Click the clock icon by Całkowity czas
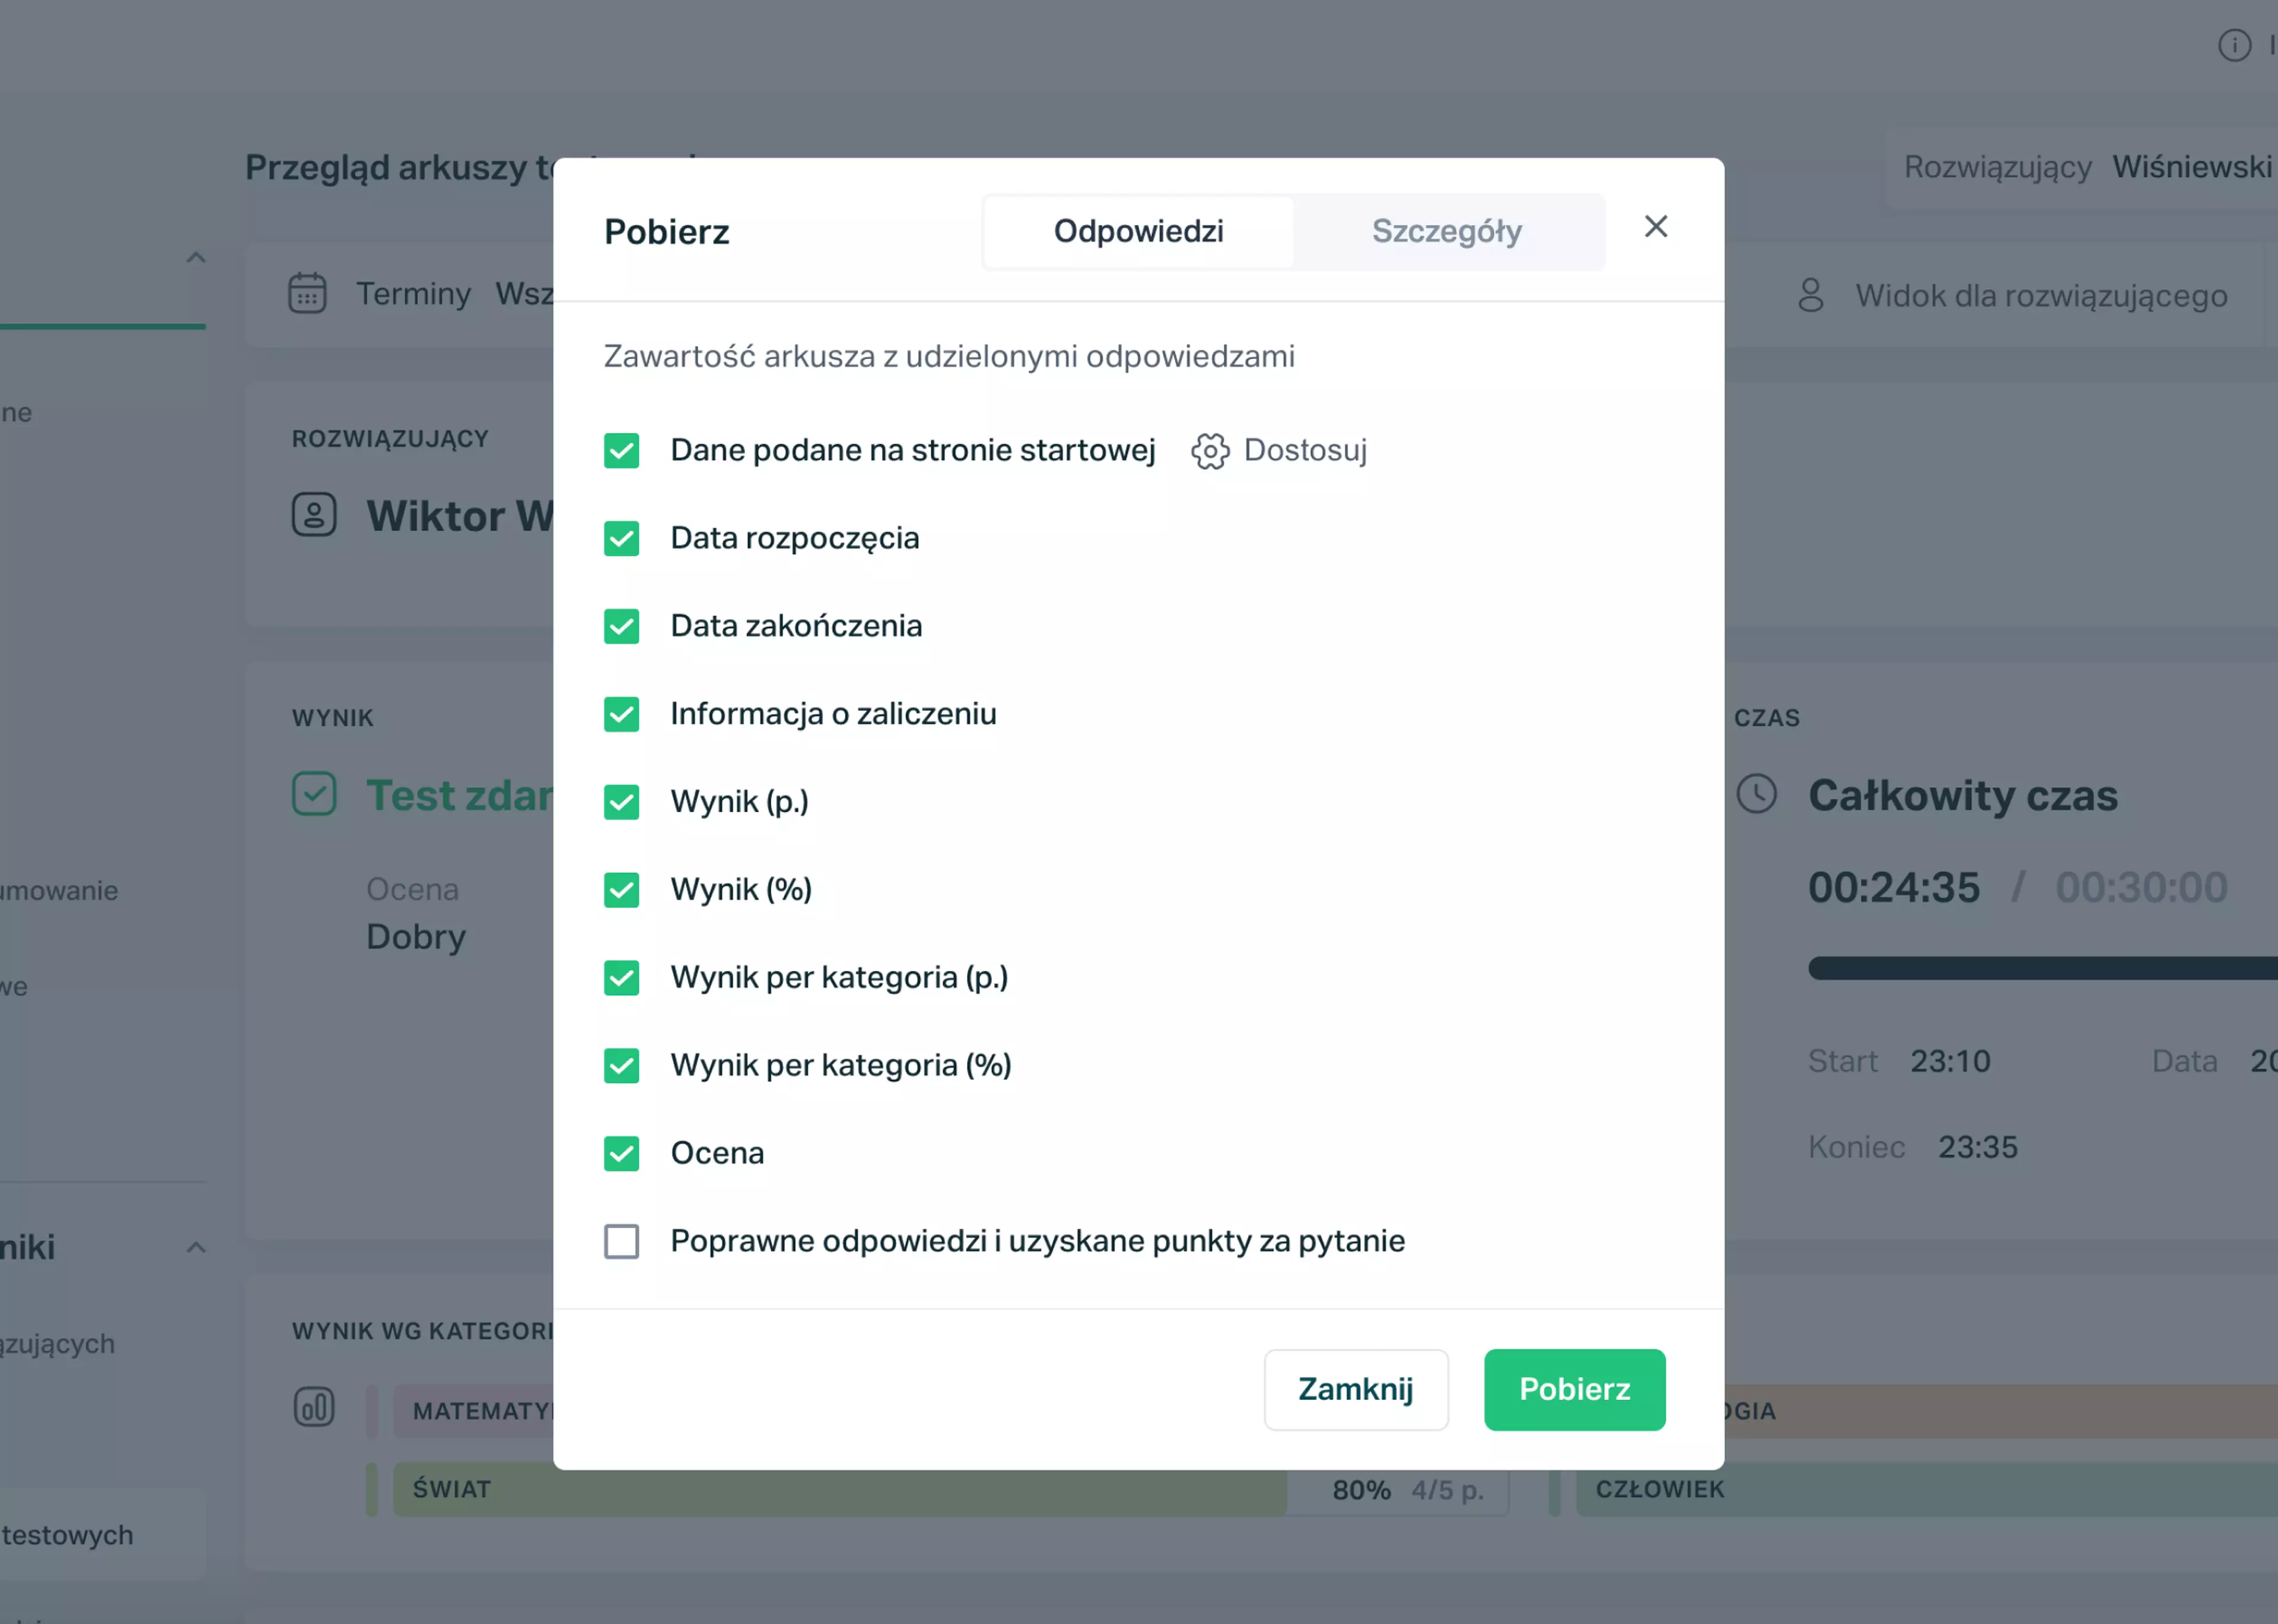The height and width of the screenshot is (1624, 2278). click(x=1756, y=794)
